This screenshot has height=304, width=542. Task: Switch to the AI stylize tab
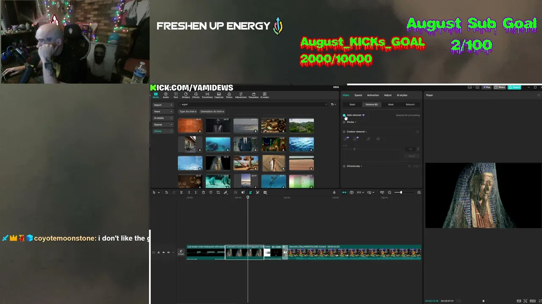coord(402,95)
